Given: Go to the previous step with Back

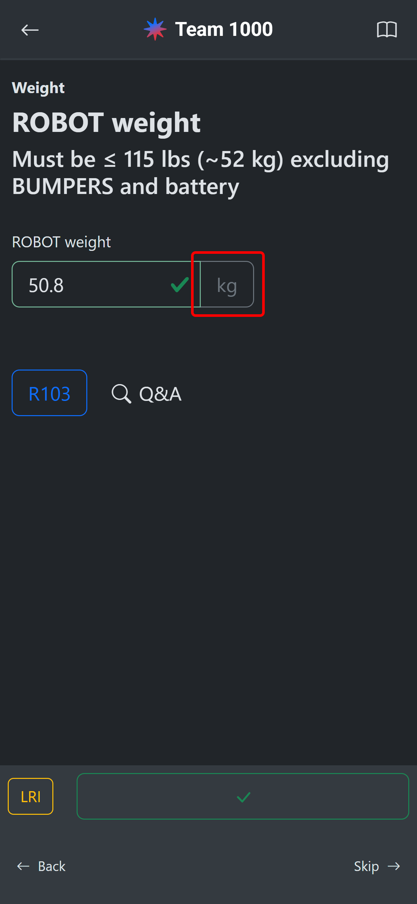Looking at the screenshot, I should 52,866.
